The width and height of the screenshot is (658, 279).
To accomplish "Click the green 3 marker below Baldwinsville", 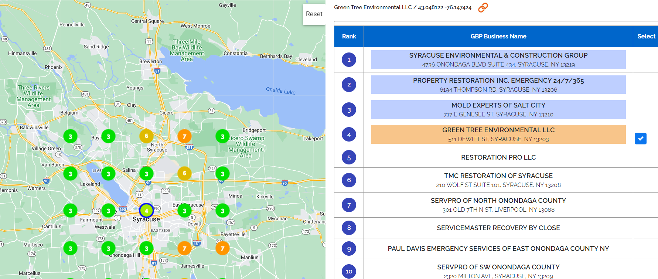I will pos(70,136).
